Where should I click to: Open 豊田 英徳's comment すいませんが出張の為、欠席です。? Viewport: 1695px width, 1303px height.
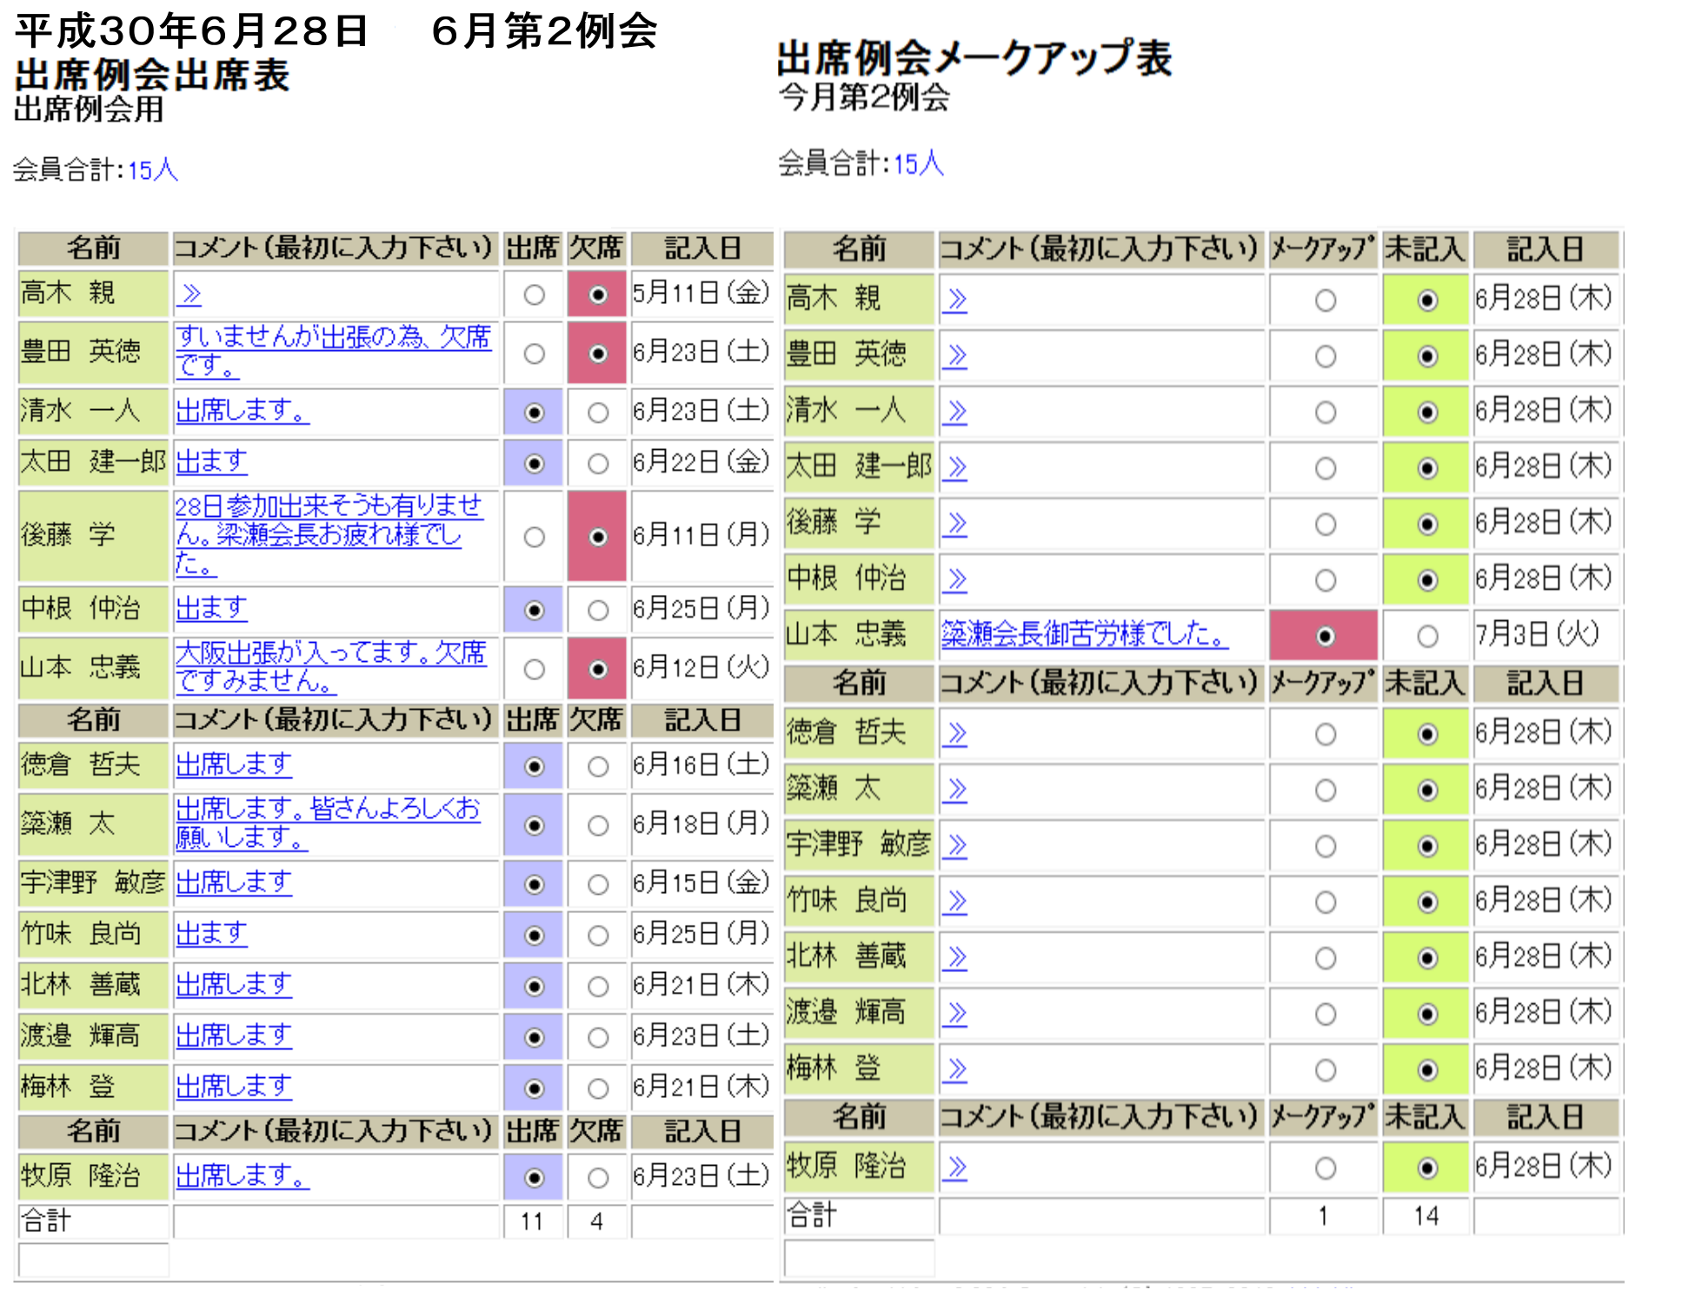point(333,351)
